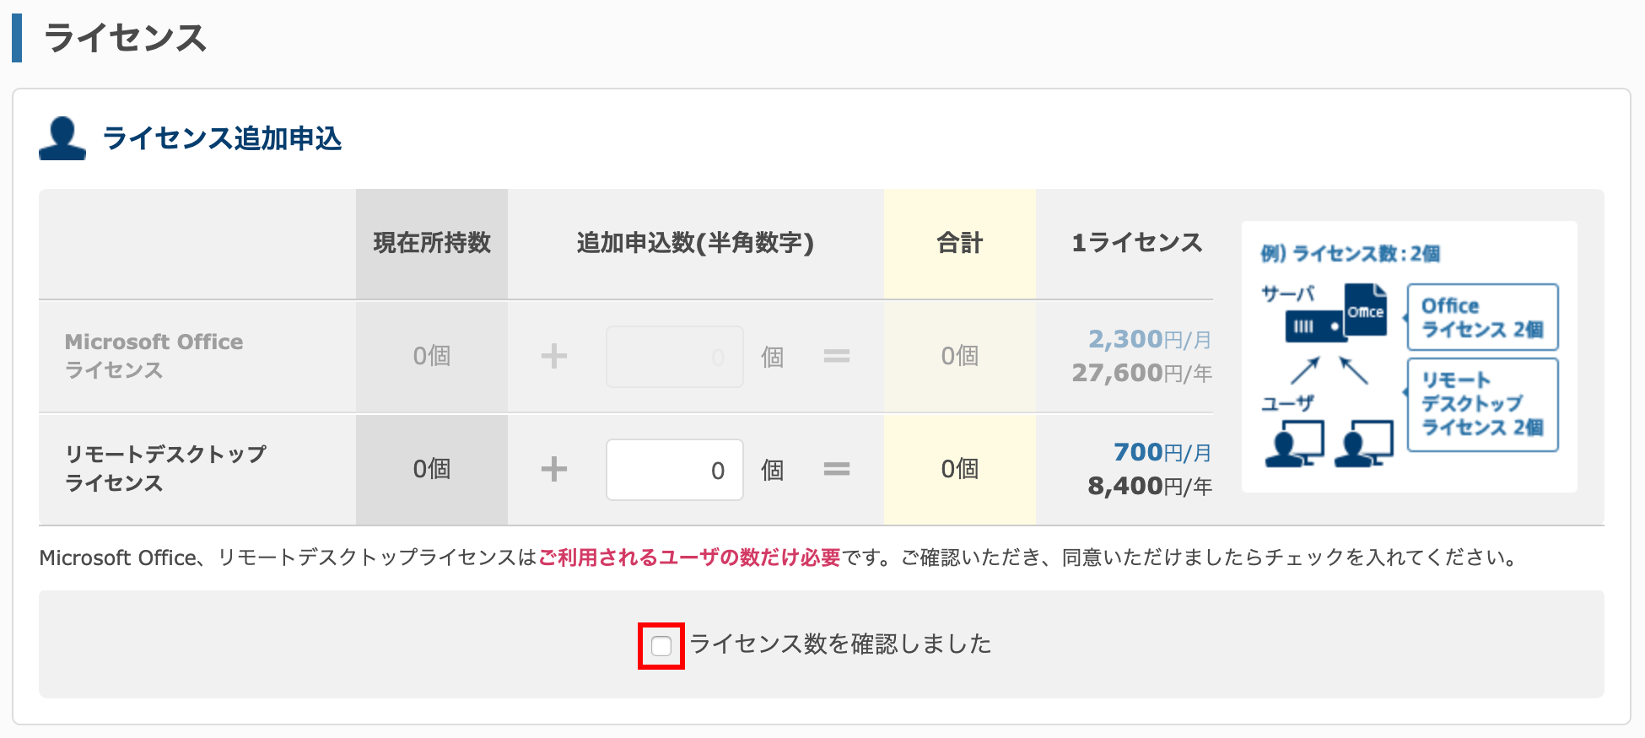Click the equals icon in Microsoft Office row
This screenshot has width=1645, height=738.
(x=837, y=357)
